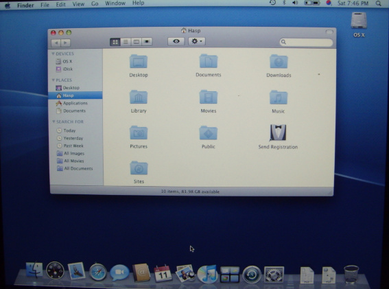Screen dimensions: 389x289
Task: Click the Quick Look eye button
Action: point(176,41)
